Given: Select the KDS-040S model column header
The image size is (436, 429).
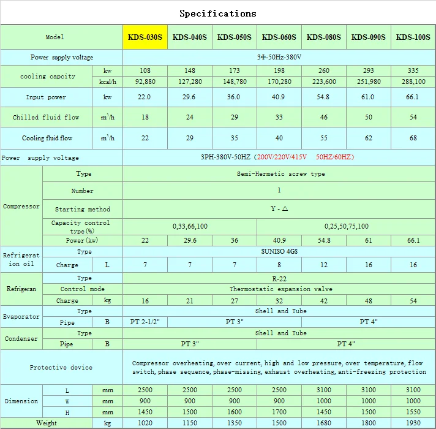Looking at the screenshot, I should (x=190, y=37).
